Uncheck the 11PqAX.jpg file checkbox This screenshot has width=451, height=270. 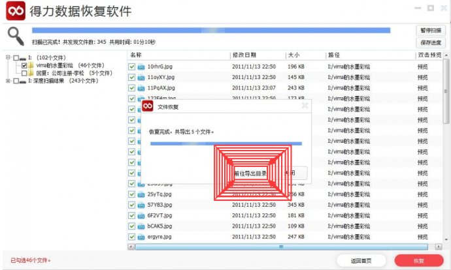132,88
